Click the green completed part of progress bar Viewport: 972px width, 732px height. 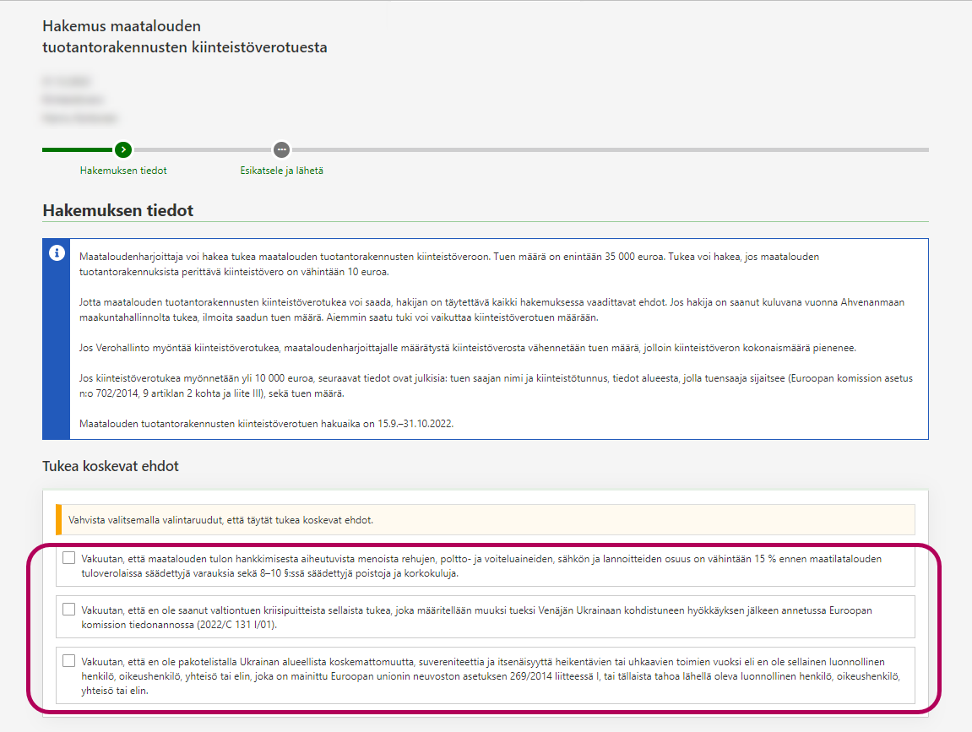[78, 150]
